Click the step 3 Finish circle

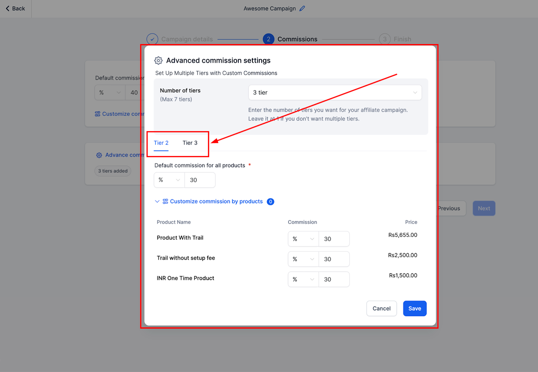pyautogui.click(x=385, y=39)
